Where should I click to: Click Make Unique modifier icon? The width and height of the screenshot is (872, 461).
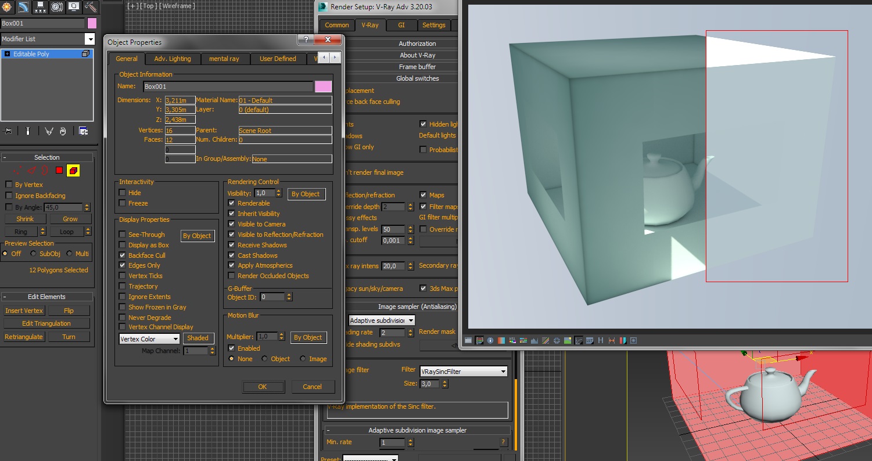click(49, 131)
